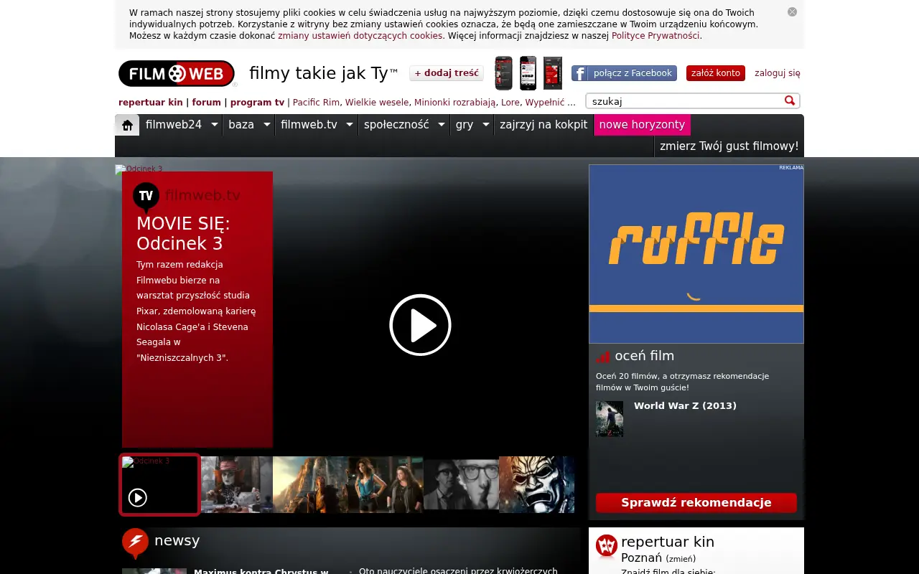The height and width of the screenshot is (574, 919).
Task: Click the Filmweb logo
Action: [177, 73]
